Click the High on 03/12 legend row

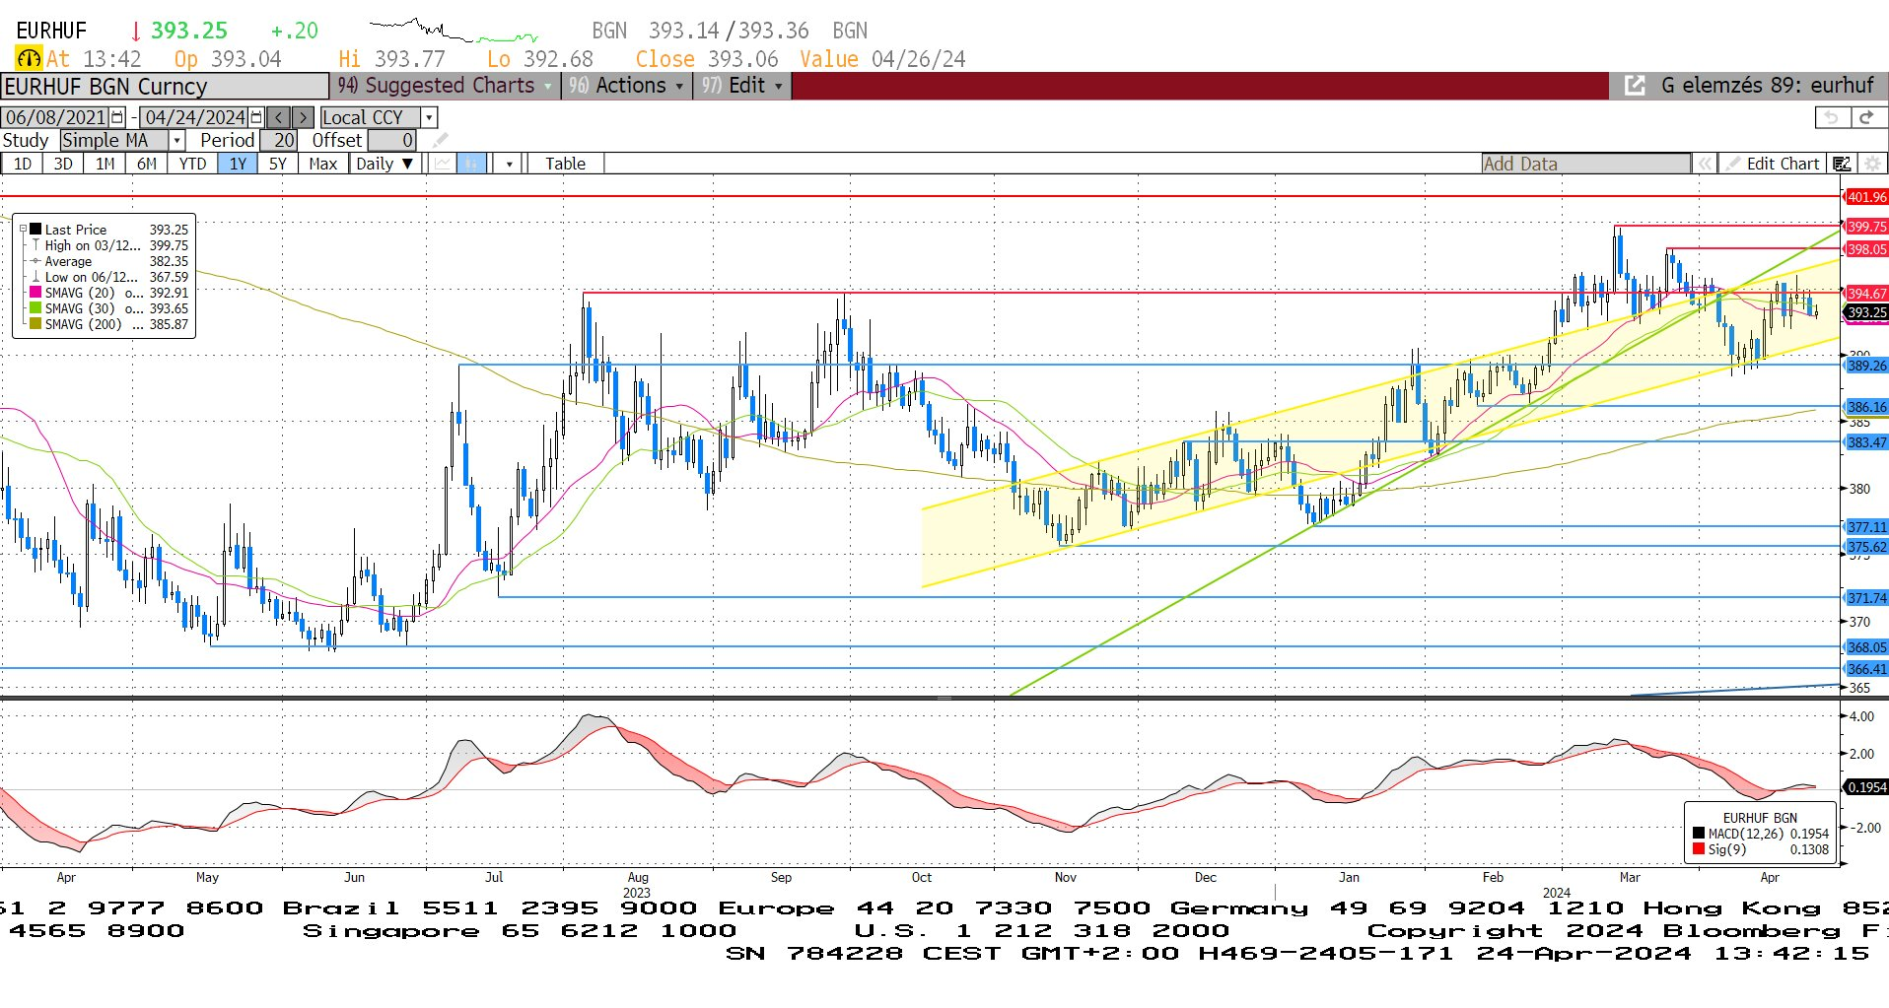pyautogui.click(x=108, y=245)
